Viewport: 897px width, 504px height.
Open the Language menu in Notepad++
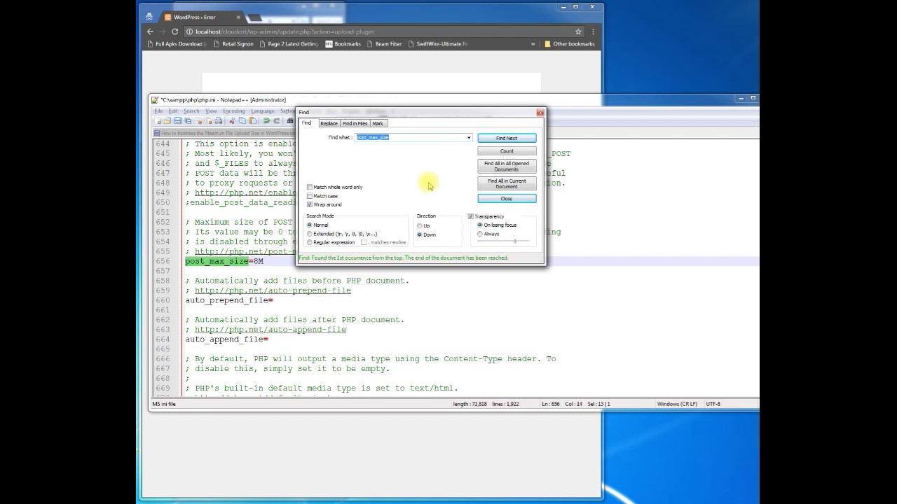coord(263,111)
